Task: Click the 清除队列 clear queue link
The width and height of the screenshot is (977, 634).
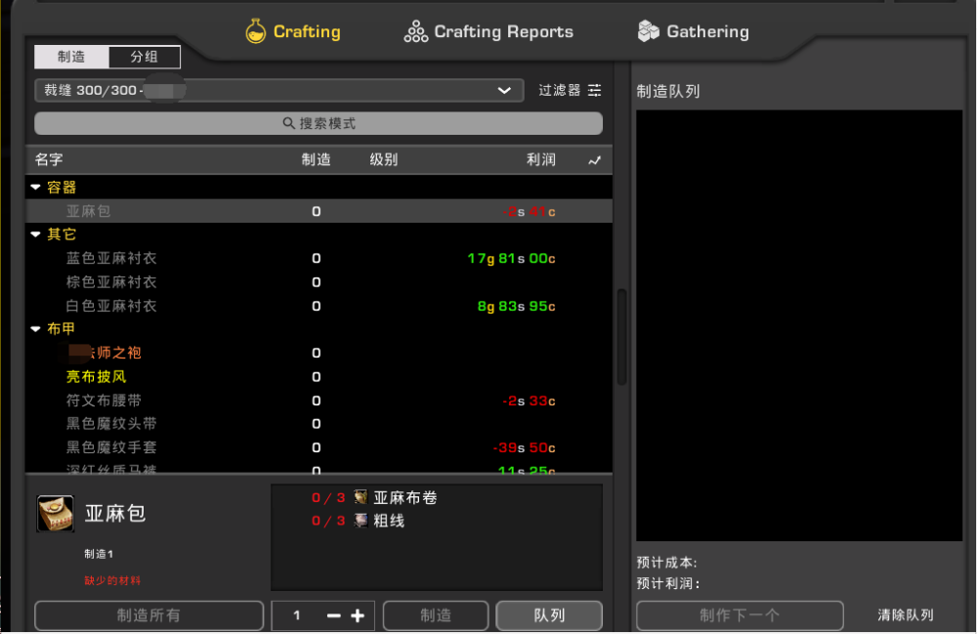Action: coord(906,615)
